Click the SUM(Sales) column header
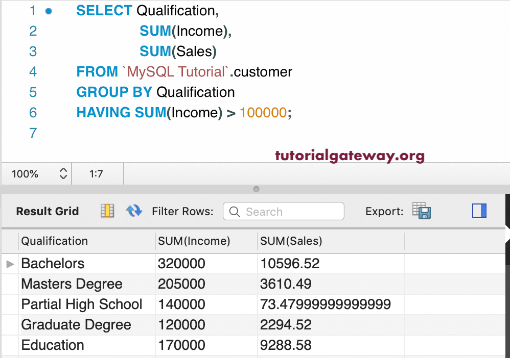This screenshot has height=358, width=510. click(x=291, y=241)
